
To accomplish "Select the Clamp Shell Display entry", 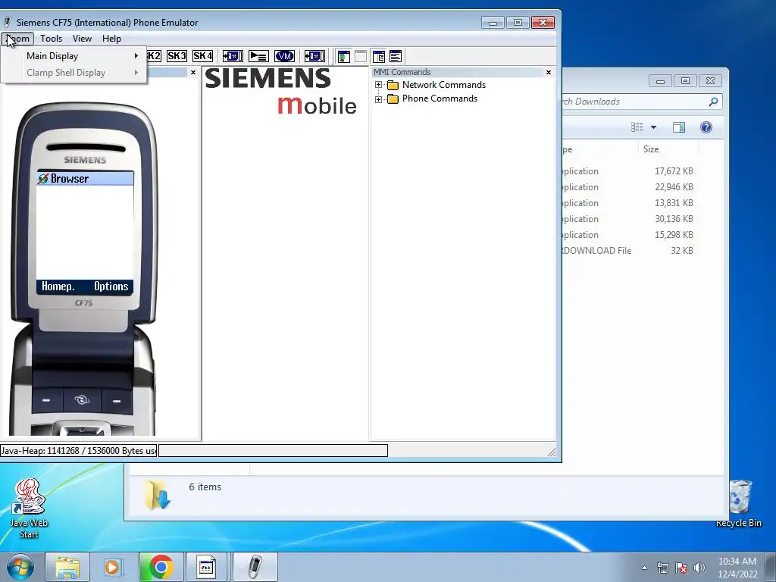I will pos(74,73).
